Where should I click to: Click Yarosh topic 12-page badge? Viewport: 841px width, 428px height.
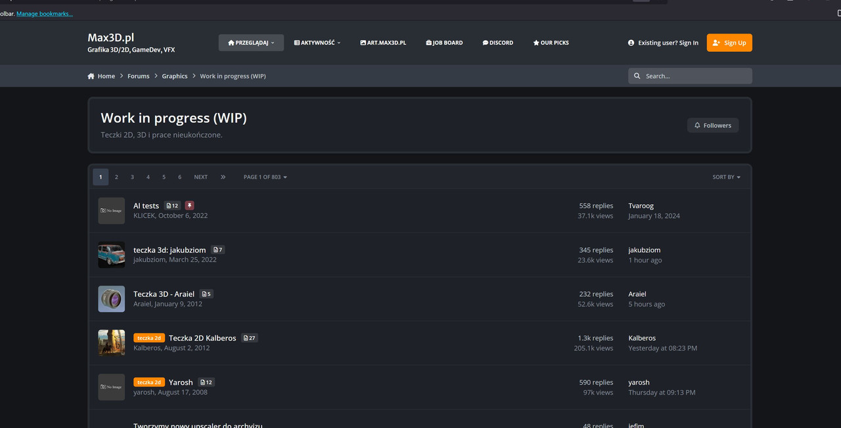click(x=206, y=382)
